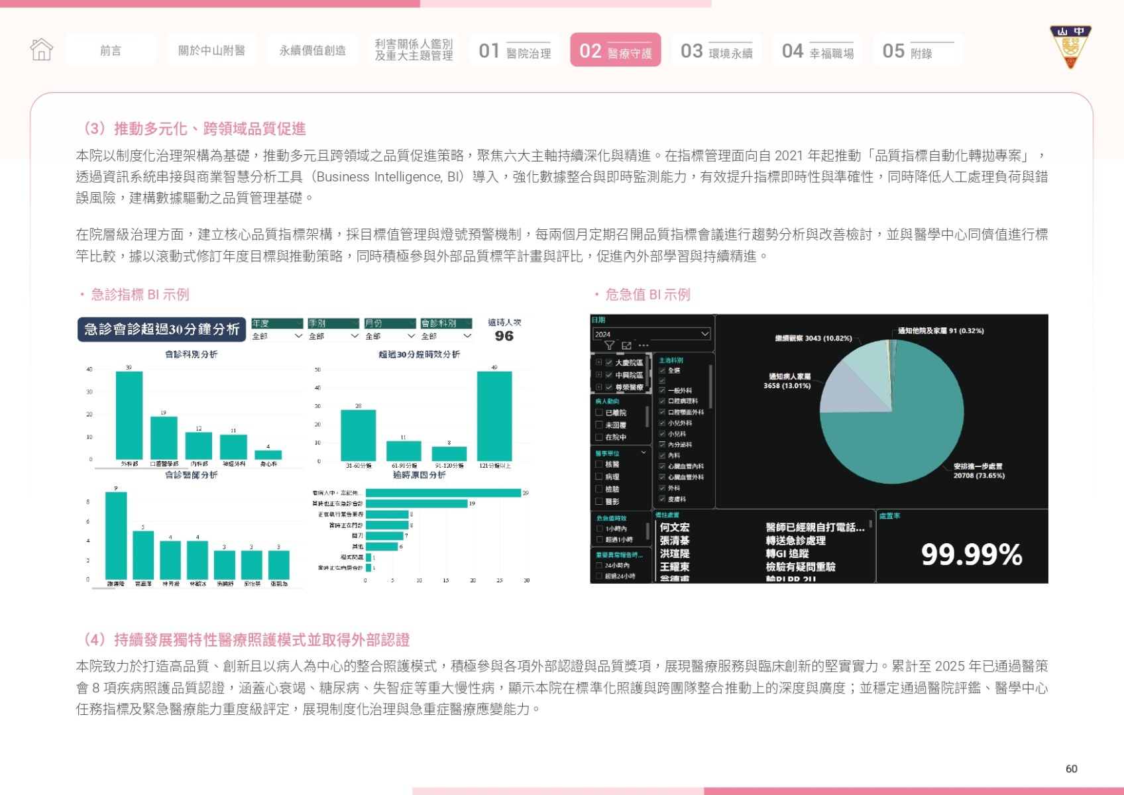This screenshot has width=1124, height=795.
Task: Click the filter funnel icon under the date box
Action: coord(609,346)
